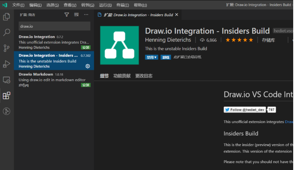
Task: Click 此扩展已全局启用 status text
Action: click(x=187, y=57)
